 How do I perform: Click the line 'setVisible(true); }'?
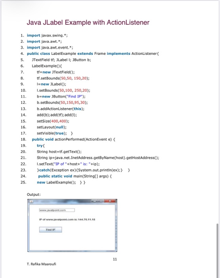point(55,133)
